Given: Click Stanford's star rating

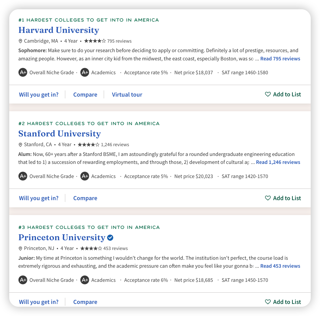Looking at the screenshot, I should click(x=89, y=145).
